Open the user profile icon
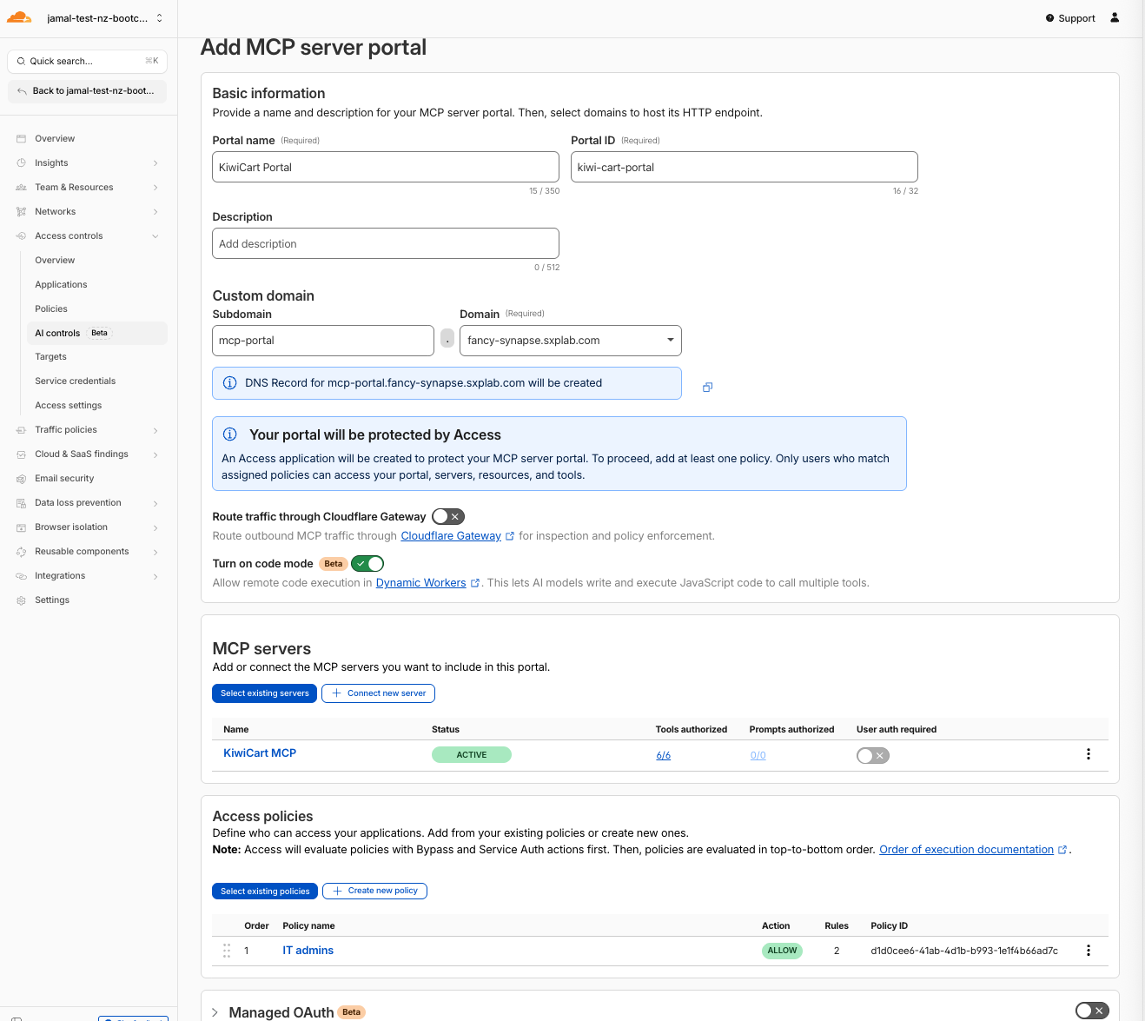The image size is (1145, 1021). [1115, 17]
